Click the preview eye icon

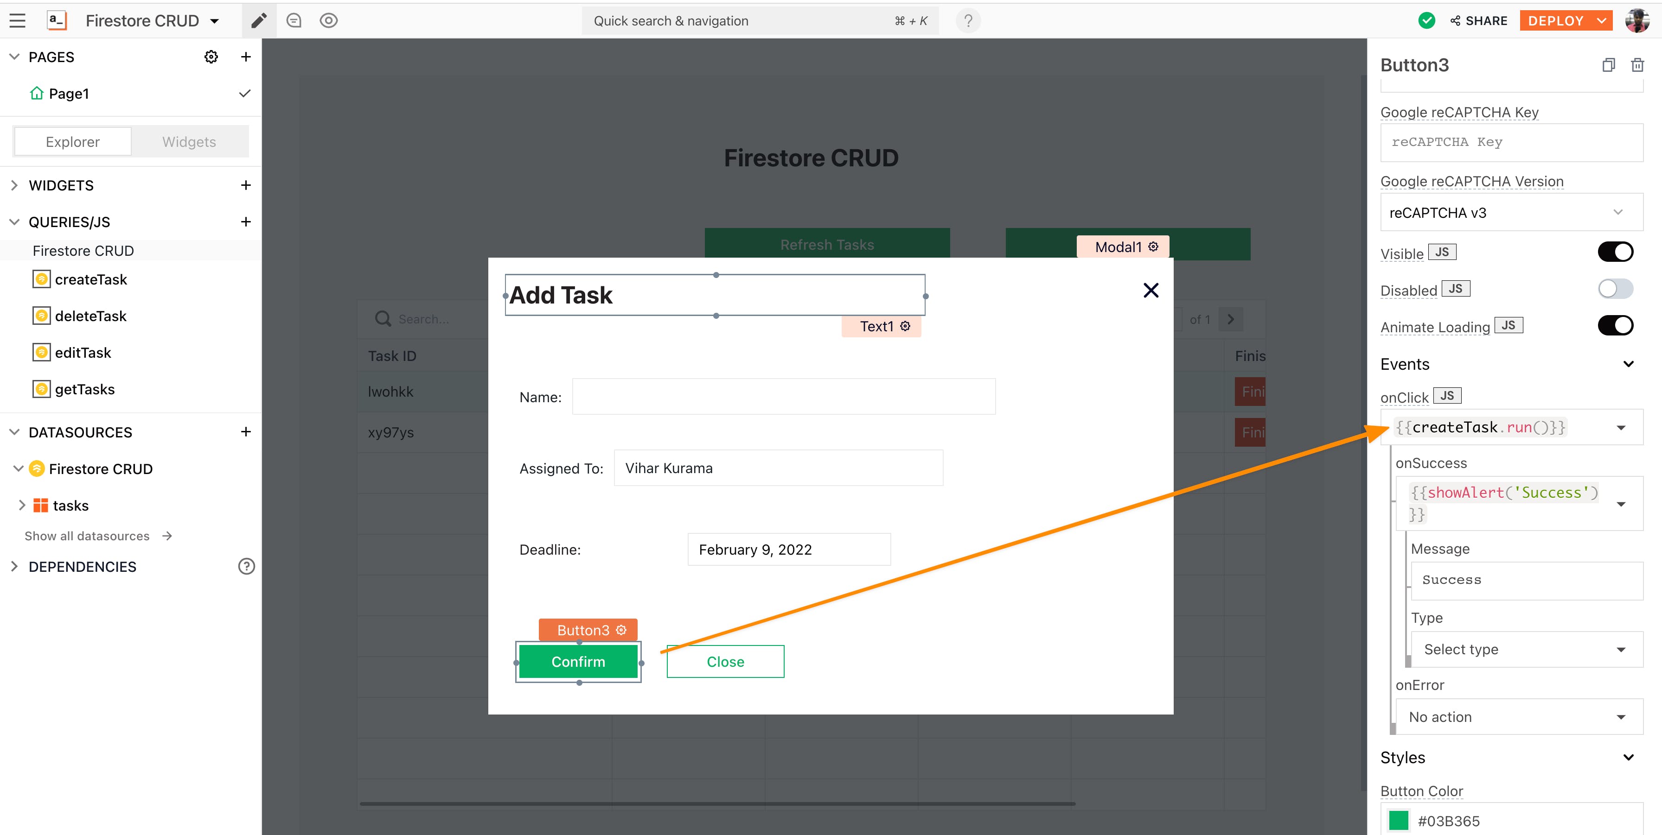[328, 21]
